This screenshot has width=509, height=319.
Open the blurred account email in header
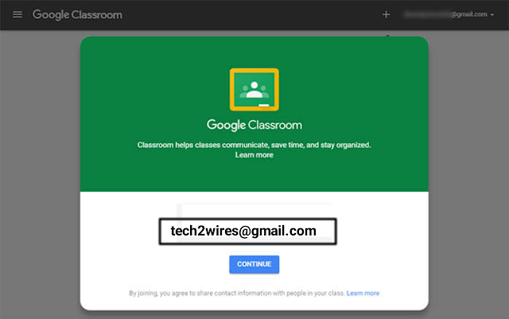[445, 14]
